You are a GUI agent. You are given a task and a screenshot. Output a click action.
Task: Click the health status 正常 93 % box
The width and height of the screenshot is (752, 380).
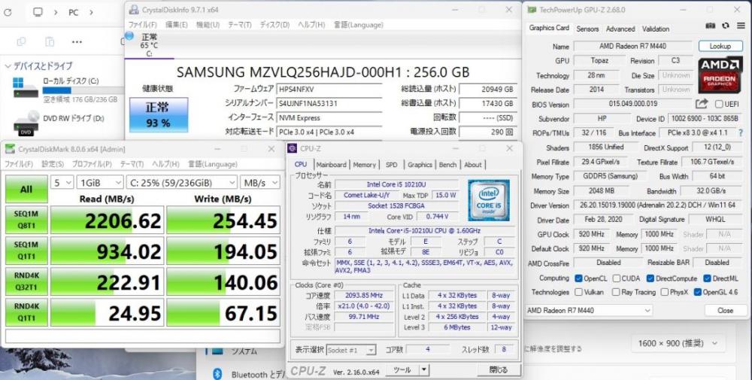point(158,114)
